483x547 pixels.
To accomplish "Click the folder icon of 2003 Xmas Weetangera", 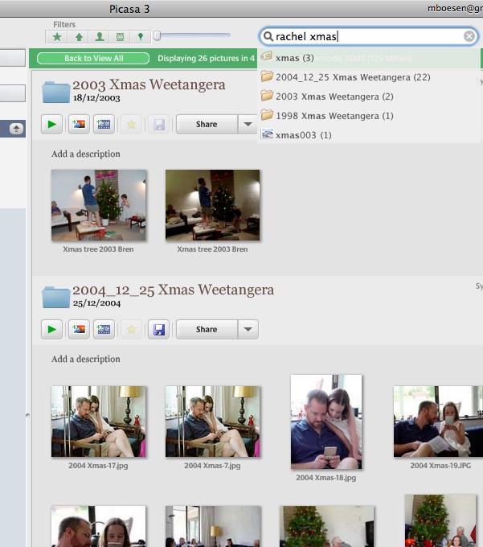I will click(x=56, y=92).
